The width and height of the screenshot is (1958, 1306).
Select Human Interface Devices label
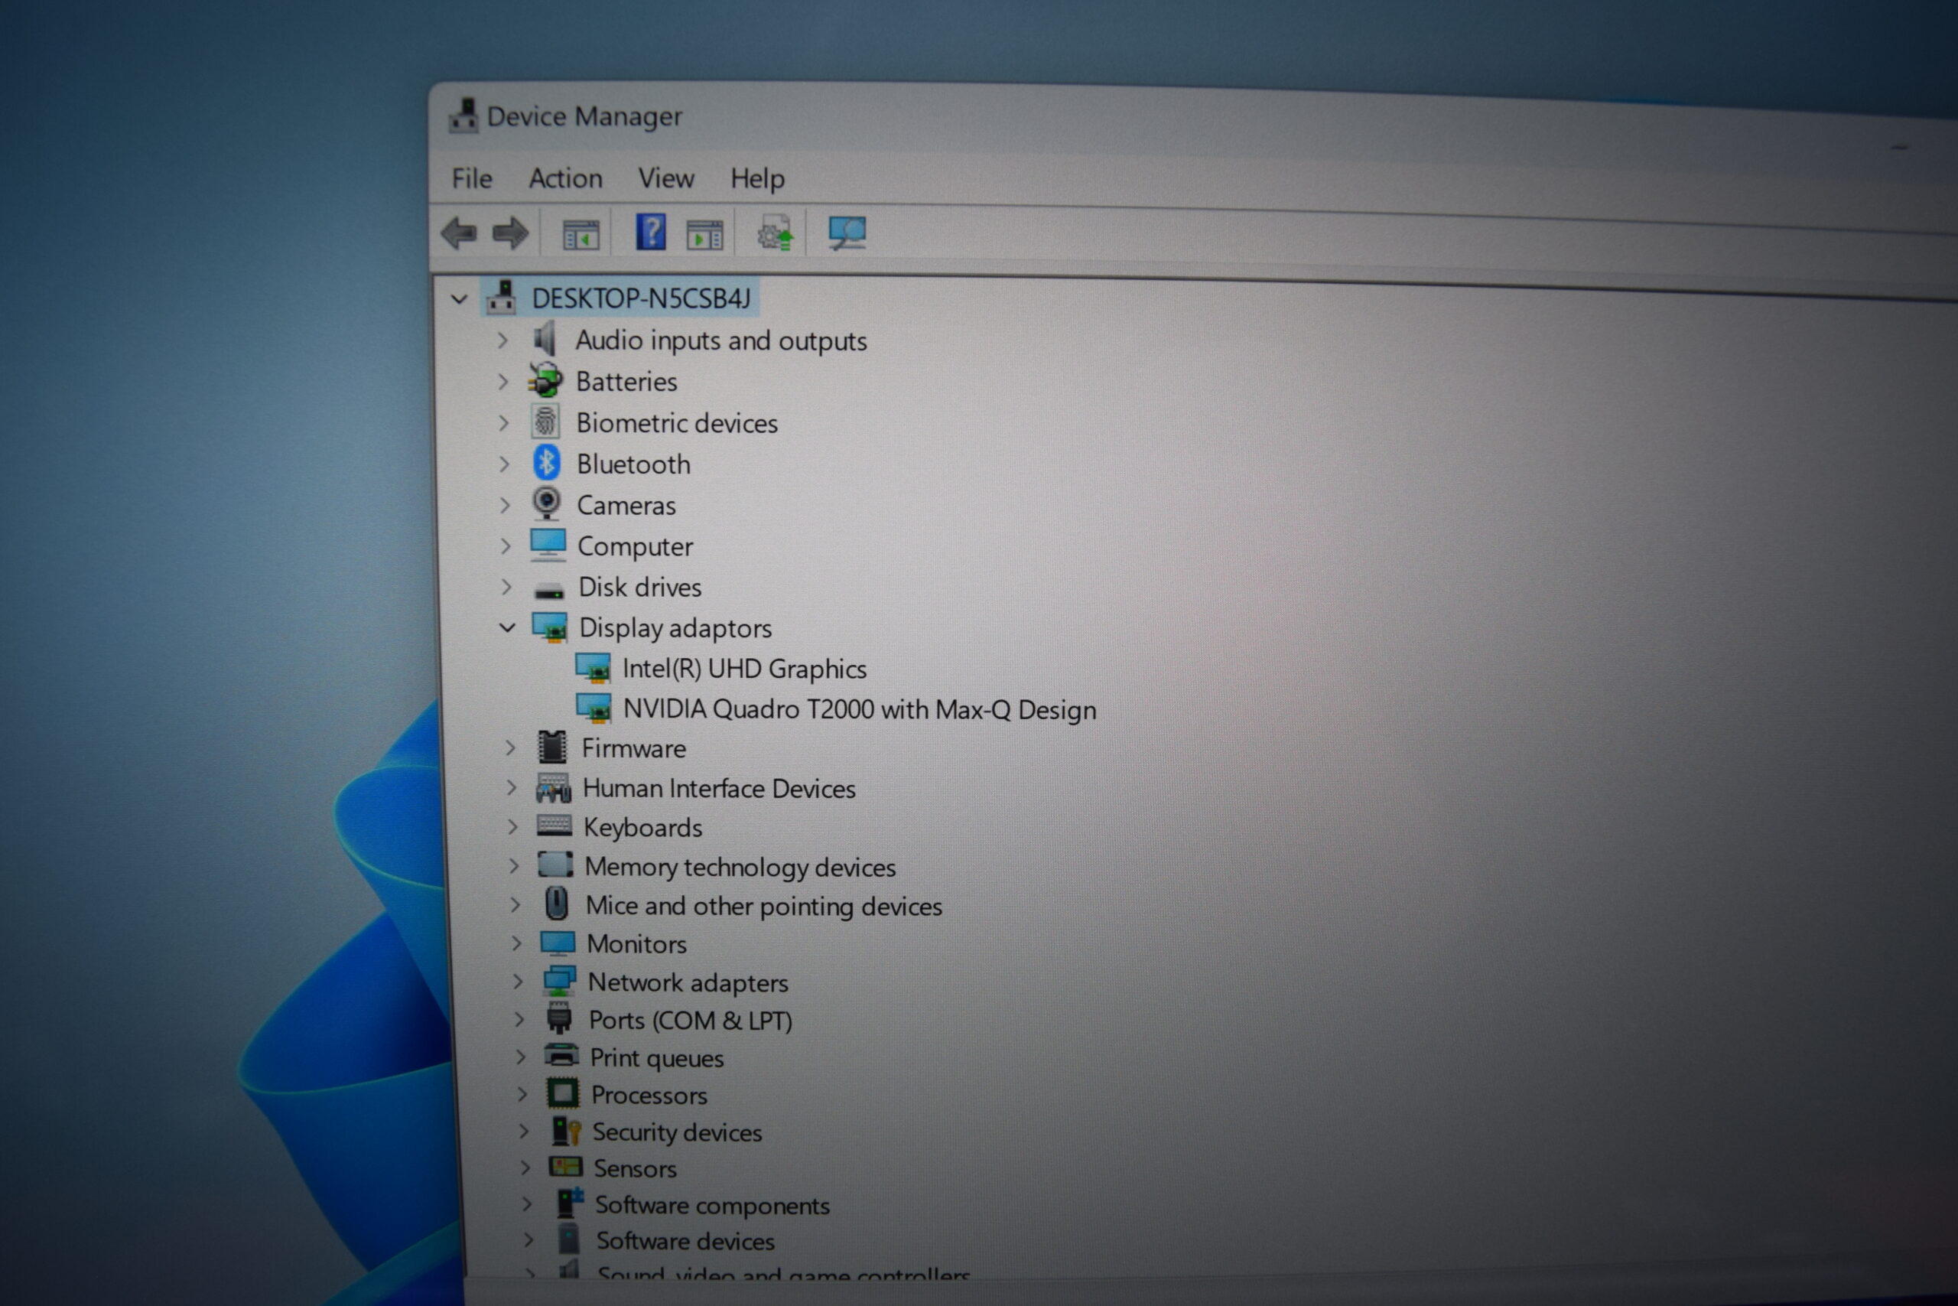point(719,789)
